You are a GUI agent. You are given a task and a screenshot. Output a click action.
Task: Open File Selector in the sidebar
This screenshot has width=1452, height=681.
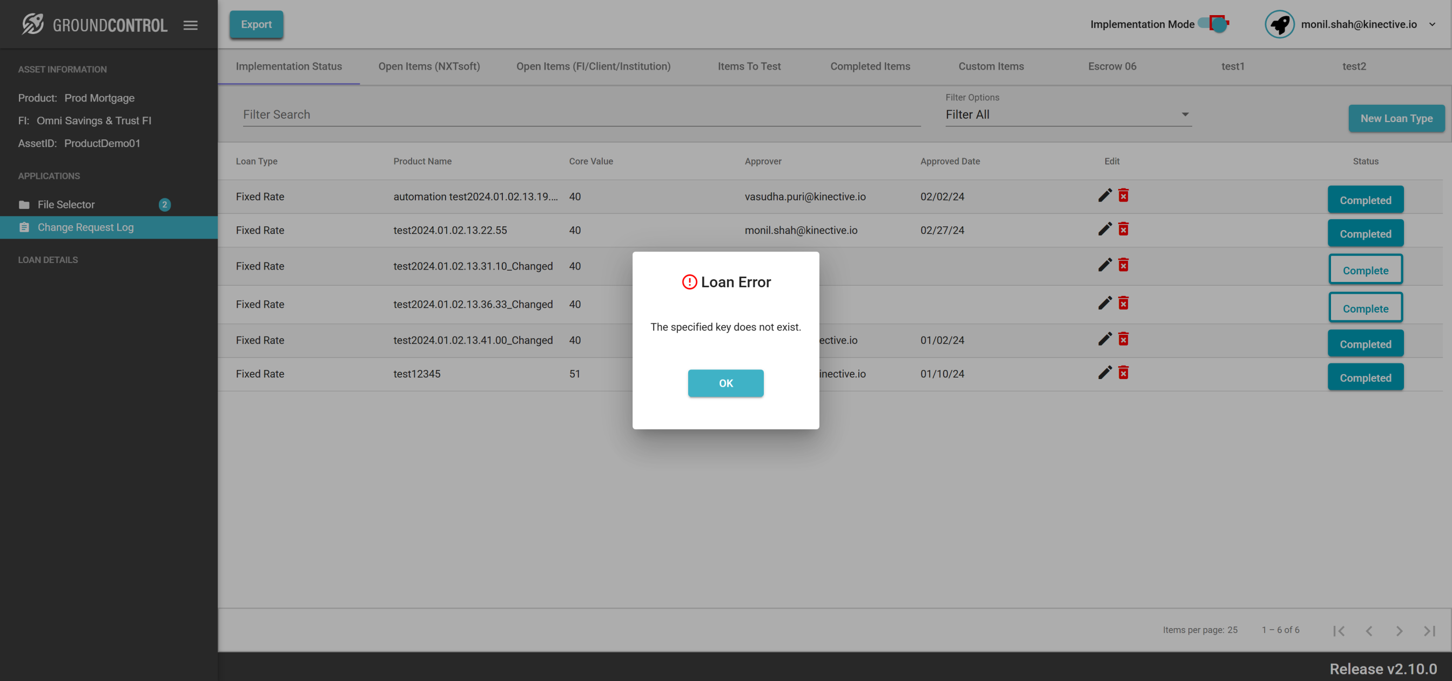pyautogui.click(x=66, y=205)
